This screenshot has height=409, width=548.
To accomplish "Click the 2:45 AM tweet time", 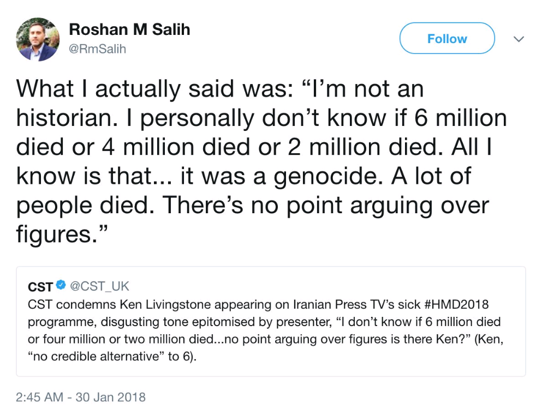I will 39,396.
